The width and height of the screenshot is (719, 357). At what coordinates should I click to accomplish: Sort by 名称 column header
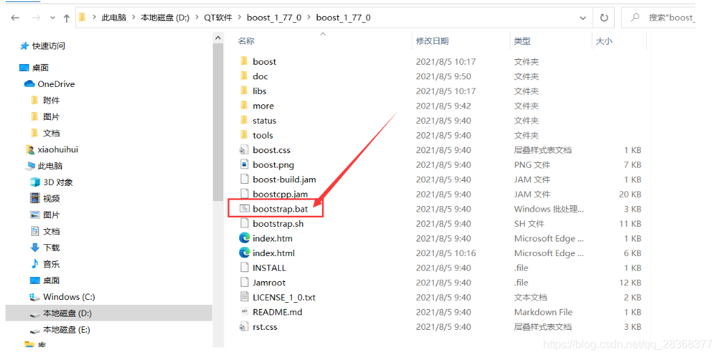point(246,41)
